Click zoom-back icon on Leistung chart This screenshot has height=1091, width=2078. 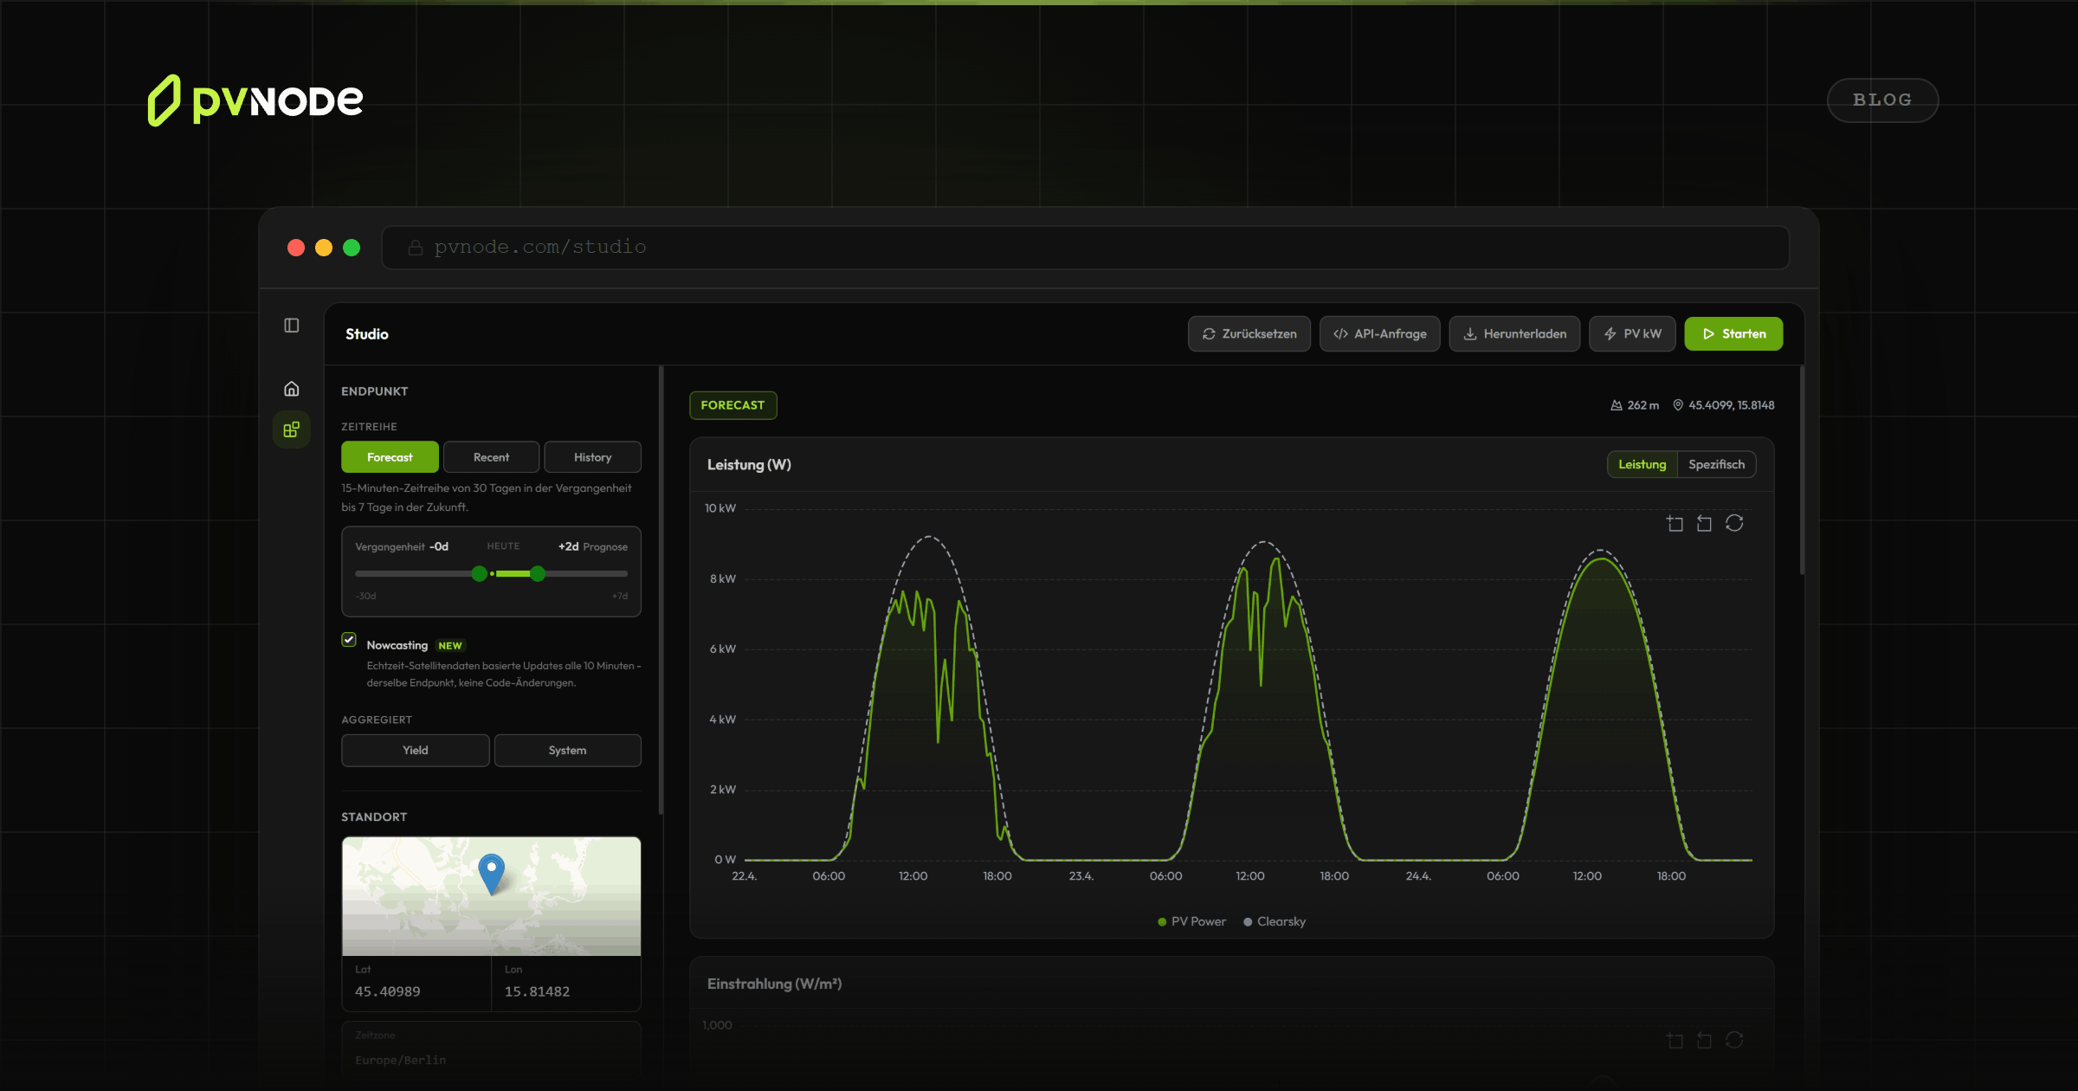[x=1704, y=524]
